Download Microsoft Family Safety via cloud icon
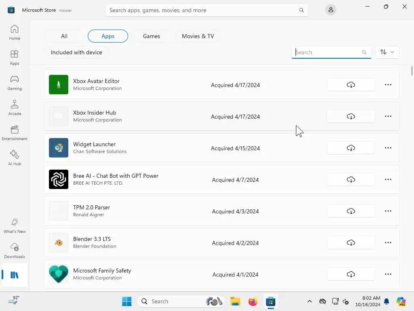 (x=351, y=274)
